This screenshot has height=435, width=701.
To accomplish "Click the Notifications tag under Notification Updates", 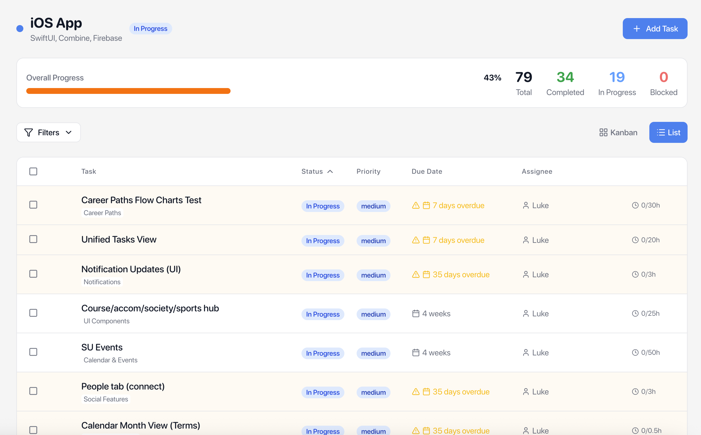I will (102, 282).
